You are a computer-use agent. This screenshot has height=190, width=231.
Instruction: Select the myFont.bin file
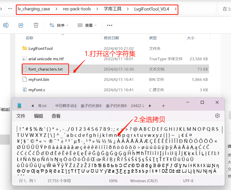coord(39,80)
